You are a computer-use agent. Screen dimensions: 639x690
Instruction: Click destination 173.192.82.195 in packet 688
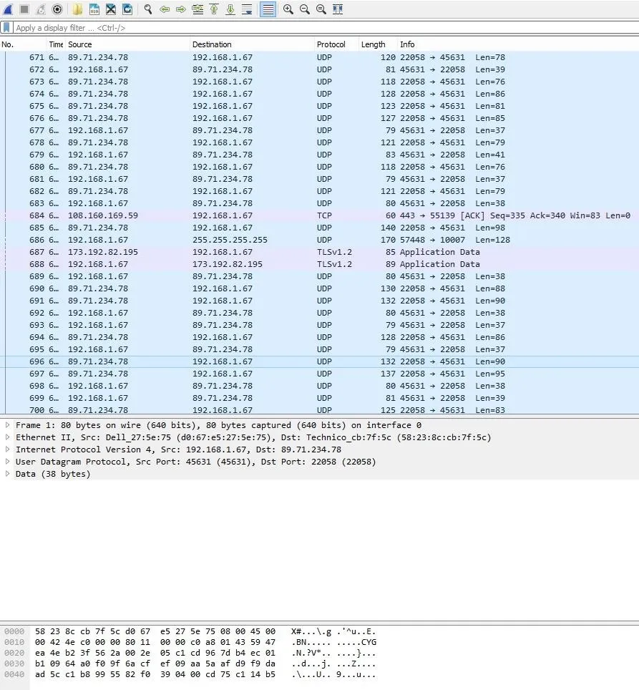pyautogui.click(x=228, y=264)
